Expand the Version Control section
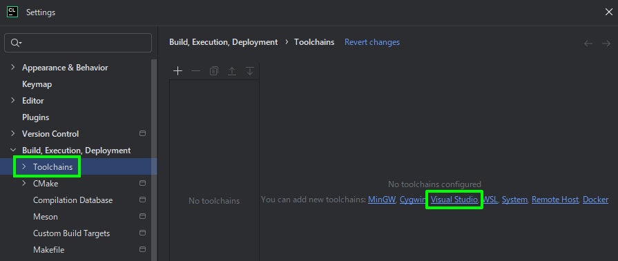618x261 pixels. (x=13, y=134)
